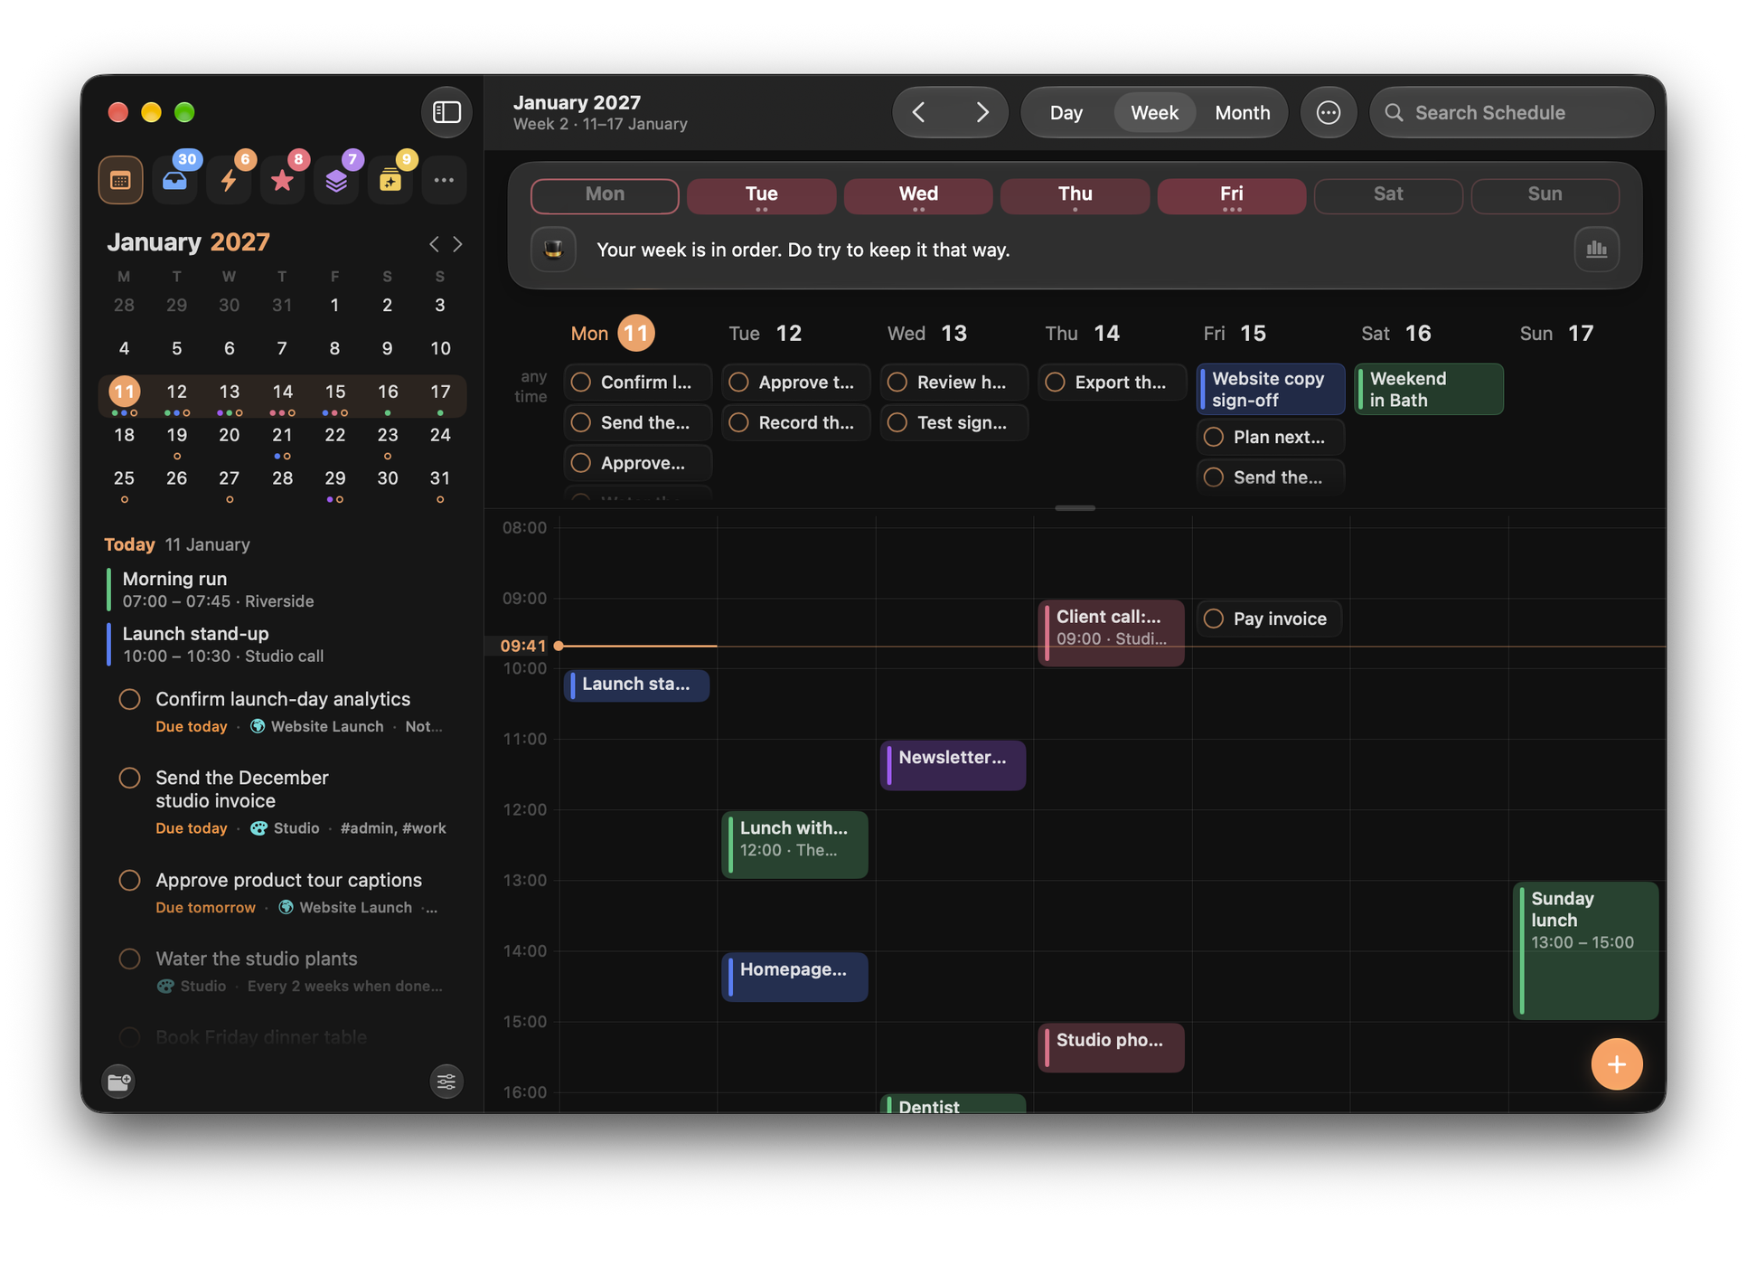Go to the next week arrow
Viewport: 1747px width, 1266px height.
(982, 112)
